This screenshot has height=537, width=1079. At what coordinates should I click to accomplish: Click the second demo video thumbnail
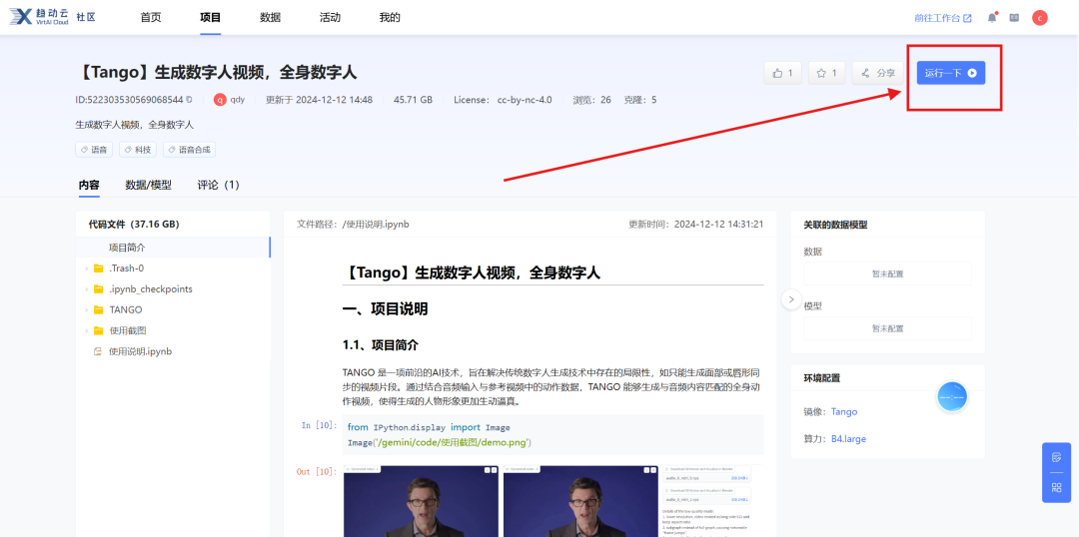coord(580,501)
